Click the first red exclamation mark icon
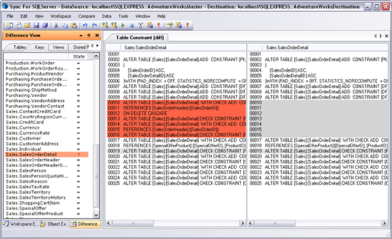 [x=159, y=25]
